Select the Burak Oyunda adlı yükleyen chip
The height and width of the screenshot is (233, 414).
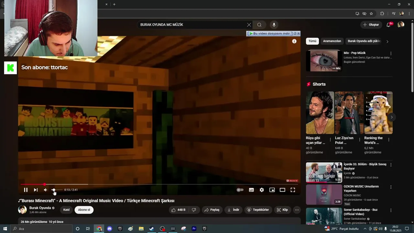coord(364,41)
